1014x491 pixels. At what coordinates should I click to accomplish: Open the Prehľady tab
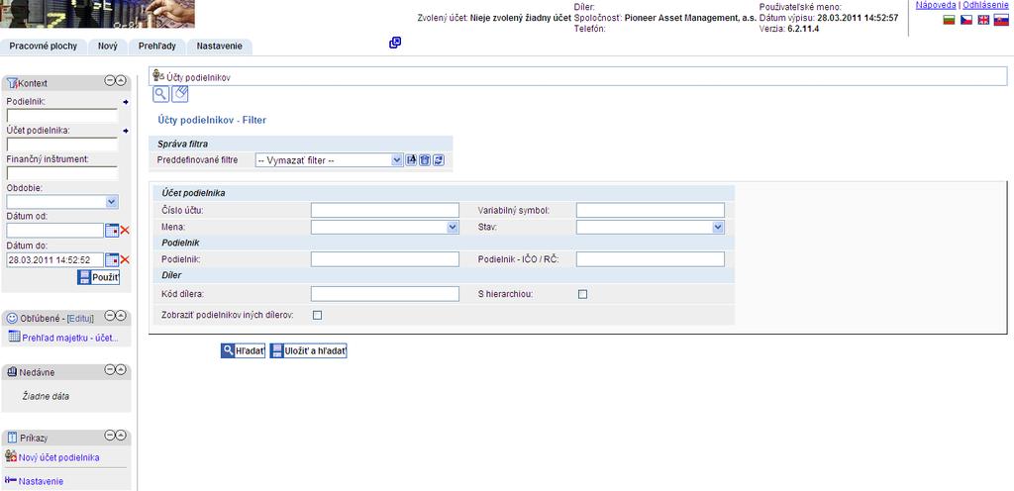click(157, 47)
